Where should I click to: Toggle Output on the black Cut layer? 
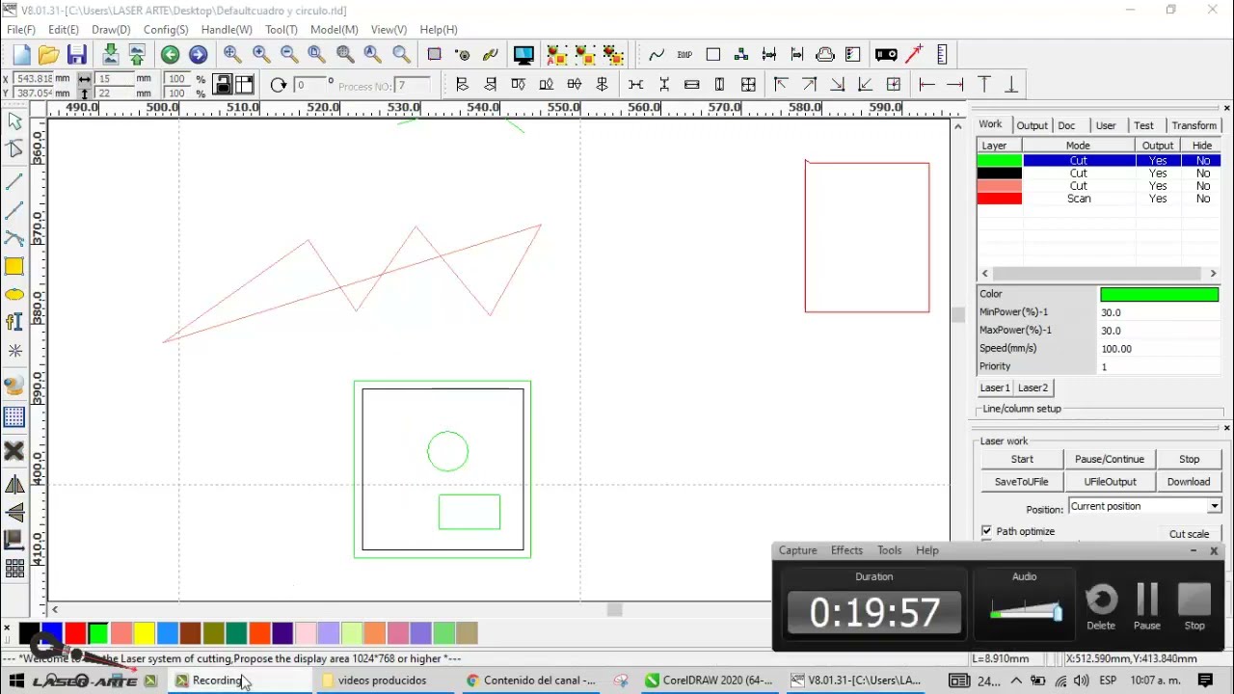(1158, 173)
